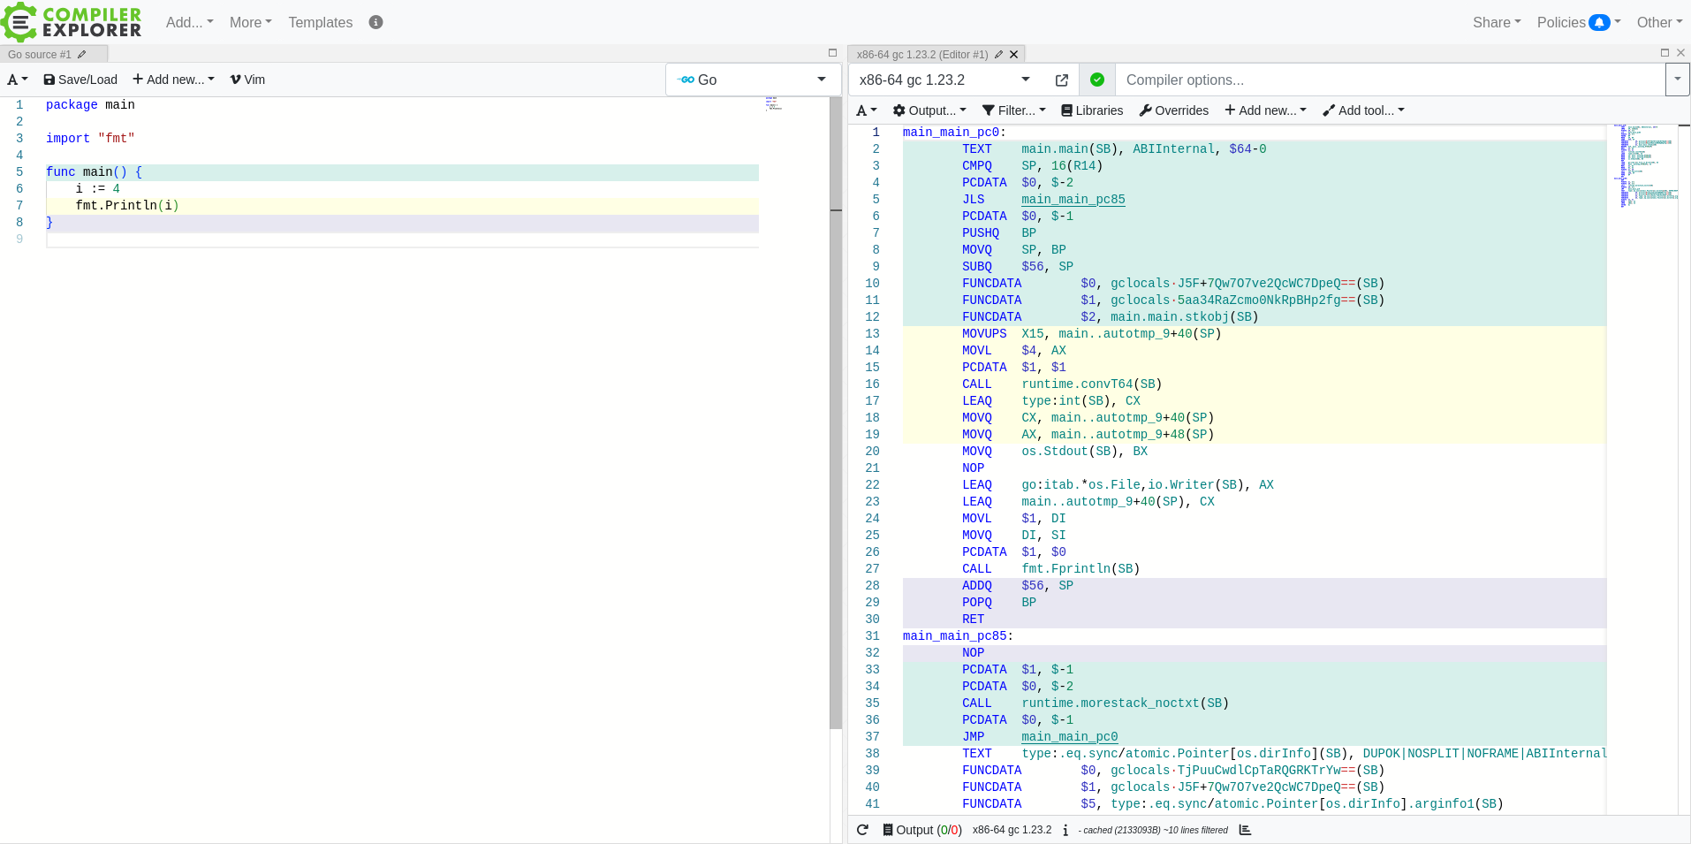This screenshot has height=844, width=1691.
Task: Toggle Vim mode in editor
Action: pos(247,80)
